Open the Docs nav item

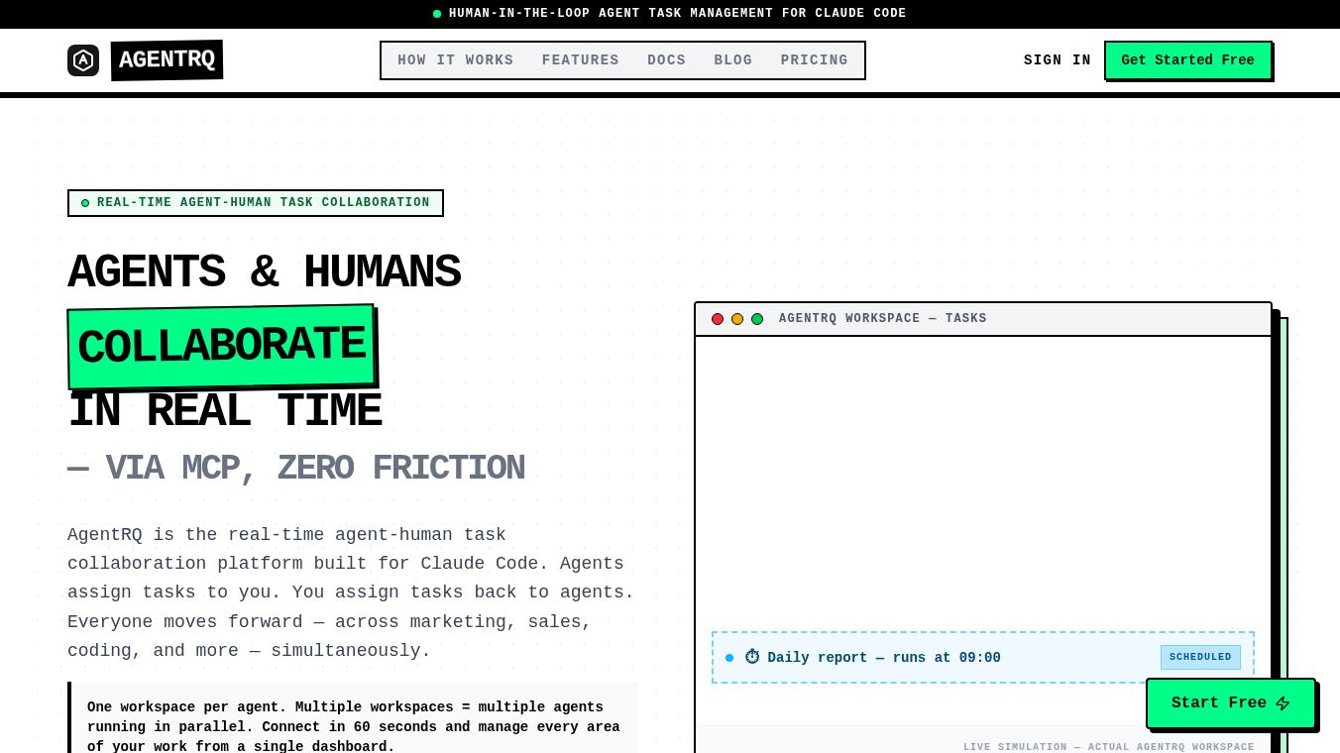[667, 60]
